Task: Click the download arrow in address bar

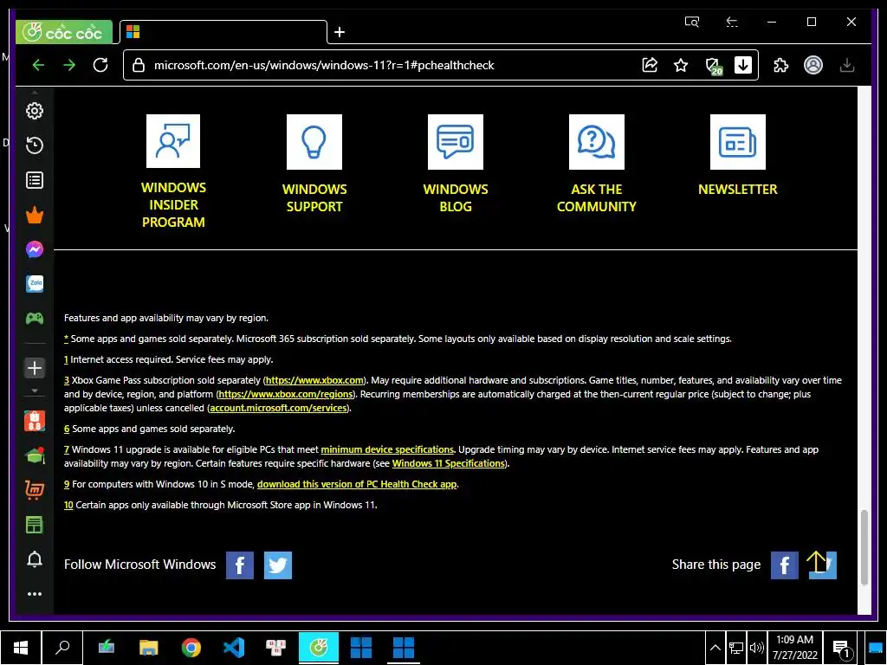Action: 743,65
